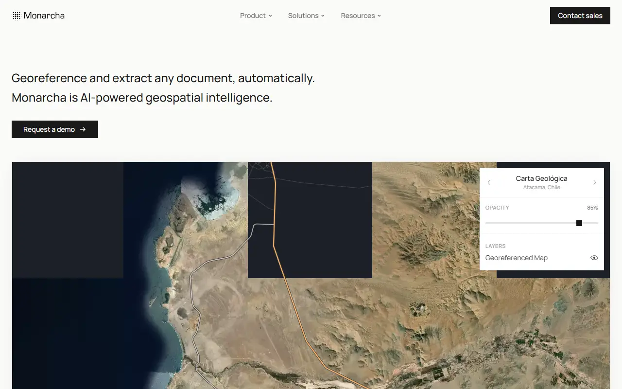This screenshot has width=622, height=389.
Task: Open the Resources menu
Action: tap(361, 16)
